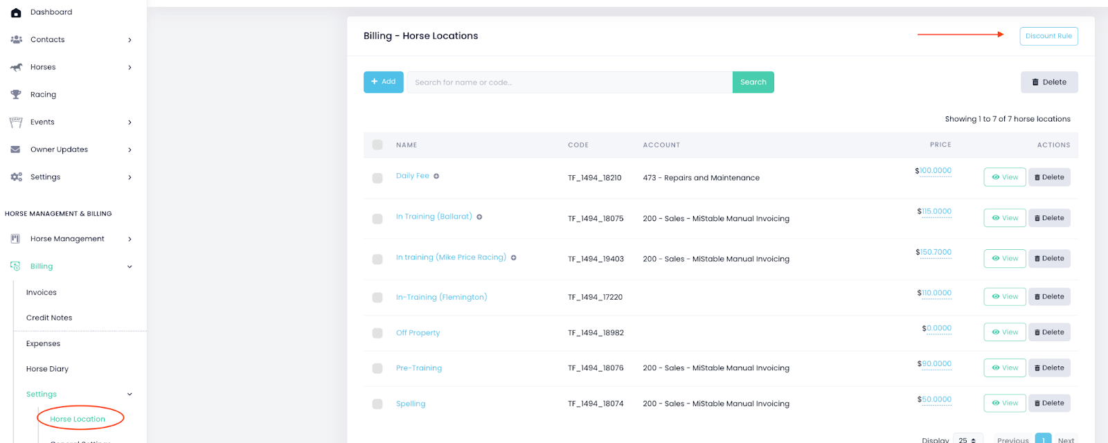Screen dimensions: 1108x443
Task: Click the Dashboard home icon
Action: coord(16,12)
